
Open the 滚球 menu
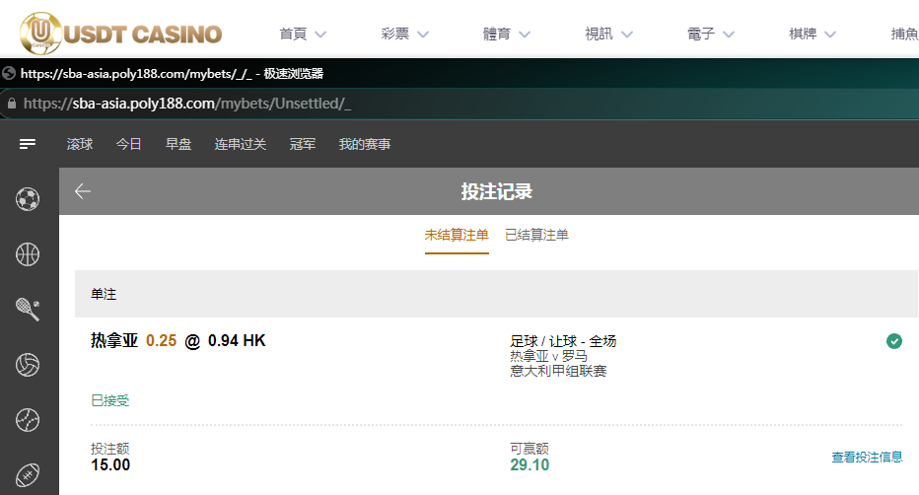pos(80,144)
